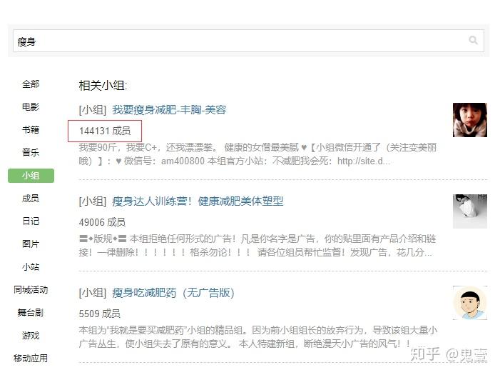Switch to 图片 results
500x375 pixels.
click(x=31, y=244)
